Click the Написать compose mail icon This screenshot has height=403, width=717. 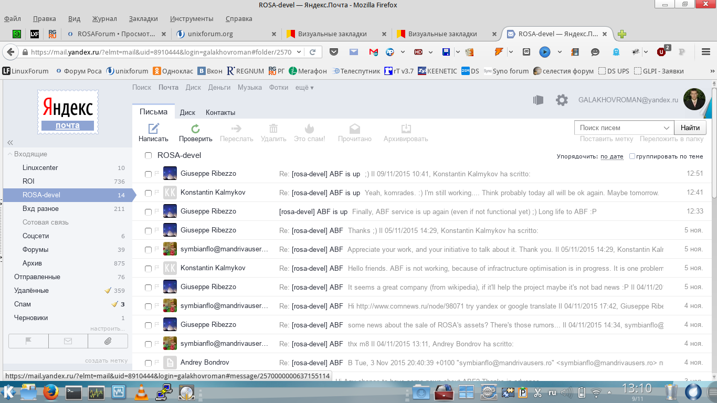[x=153, y=128]
